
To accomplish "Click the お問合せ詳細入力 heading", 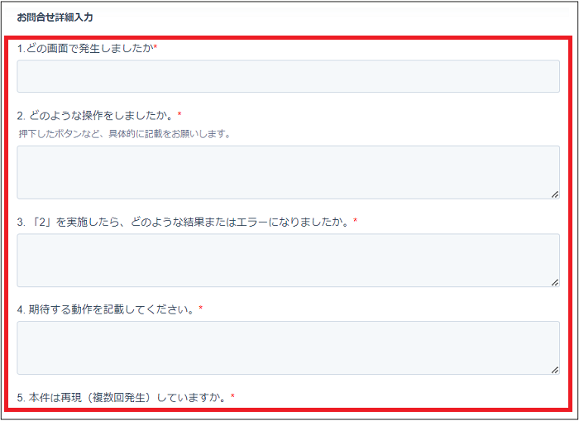I will [55, 17].
